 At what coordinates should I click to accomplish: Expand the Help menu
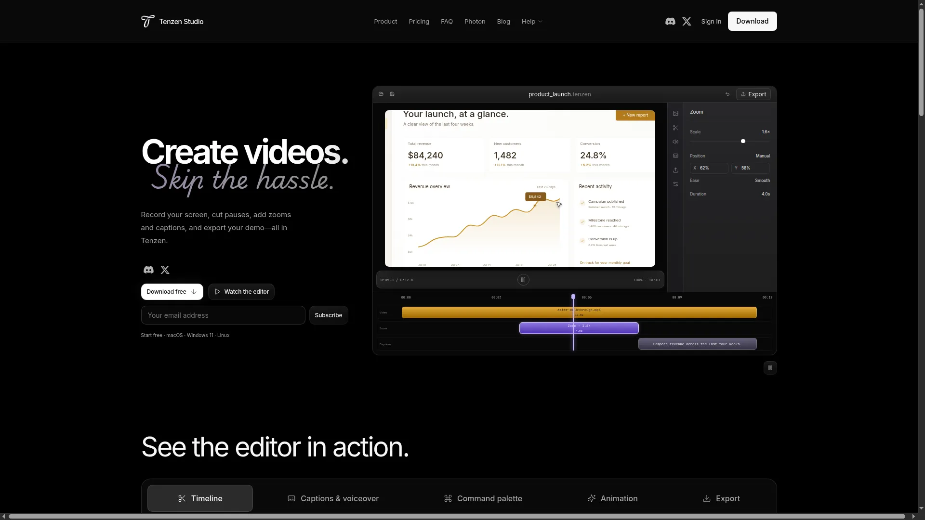[532, 22]
